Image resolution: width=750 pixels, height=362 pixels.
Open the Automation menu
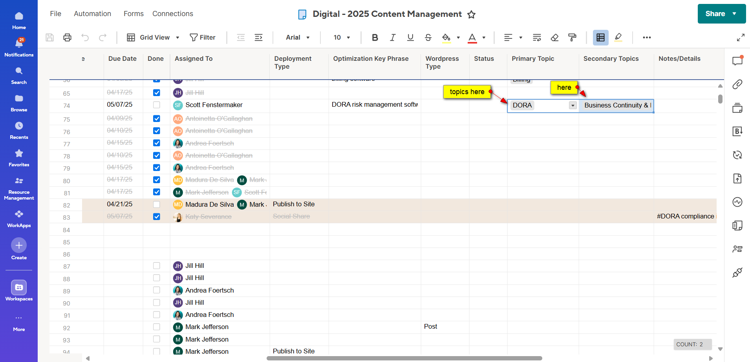tap(92, 14)
